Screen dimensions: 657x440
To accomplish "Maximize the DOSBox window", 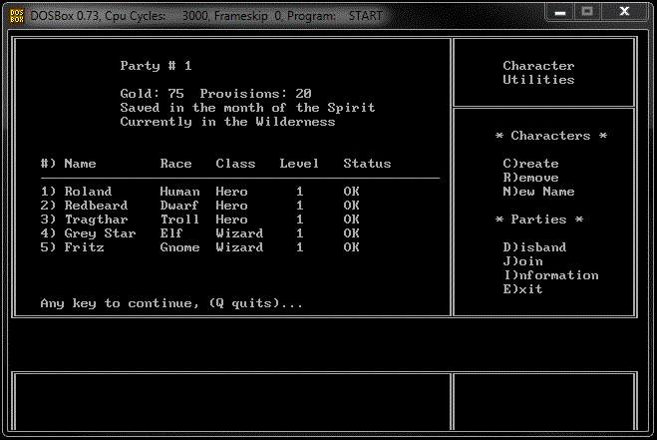I will coord(587,12).
